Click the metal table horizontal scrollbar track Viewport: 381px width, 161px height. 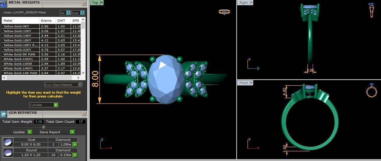tap(41, 78)
